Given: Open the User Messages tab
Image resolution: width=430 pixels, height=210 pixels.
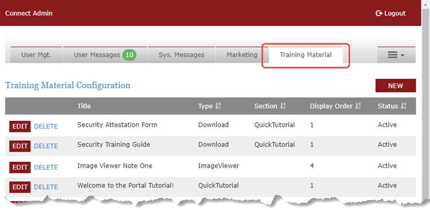Looking at the screenshot, I should click(97, 55).
